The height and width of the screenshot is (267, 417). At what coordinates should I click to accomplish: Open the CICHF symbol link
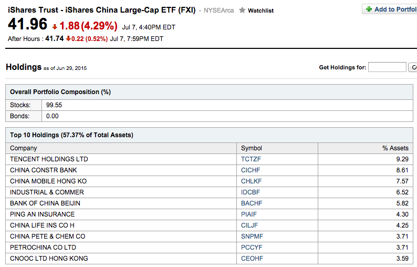(x=251, y=170)
